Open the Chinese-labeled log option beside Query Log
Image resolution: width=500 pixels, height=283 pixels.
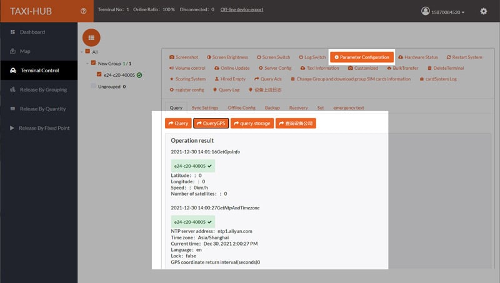(265, 90)
